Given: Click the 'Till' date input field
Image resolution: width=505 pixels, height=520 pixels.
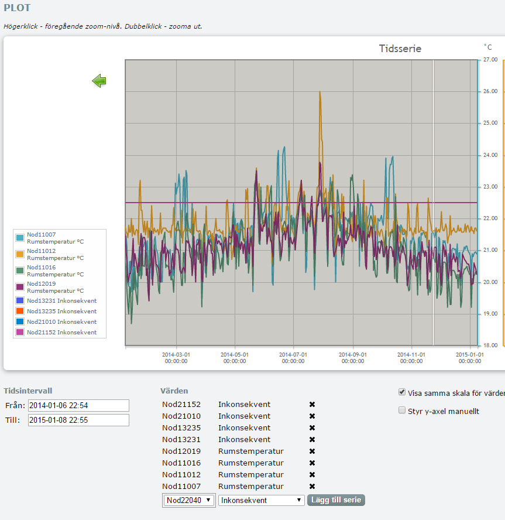Looking at the screenshot, I should 78,420.
